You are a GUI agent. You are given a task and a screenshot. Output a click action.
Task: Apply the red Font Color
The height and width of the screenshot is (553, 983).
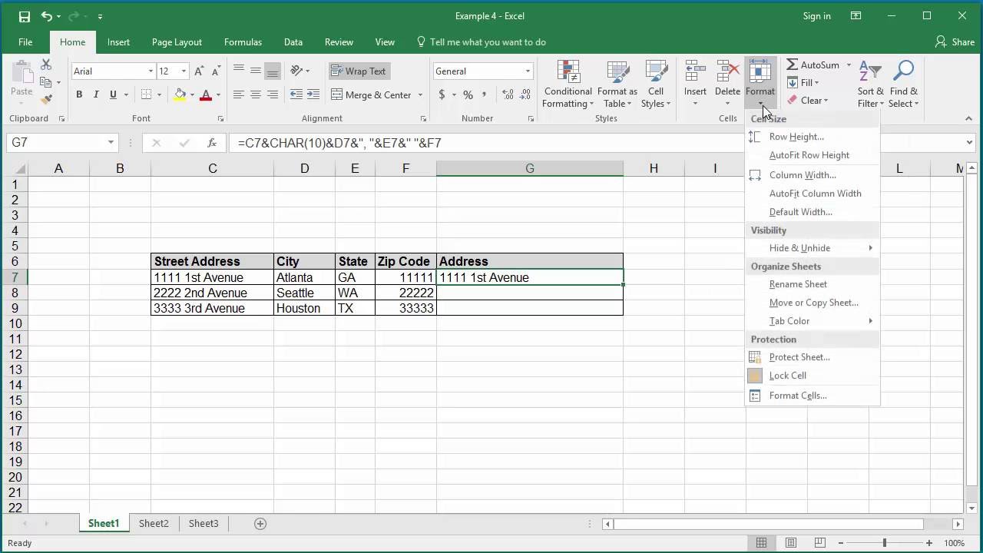pos(205,94)
